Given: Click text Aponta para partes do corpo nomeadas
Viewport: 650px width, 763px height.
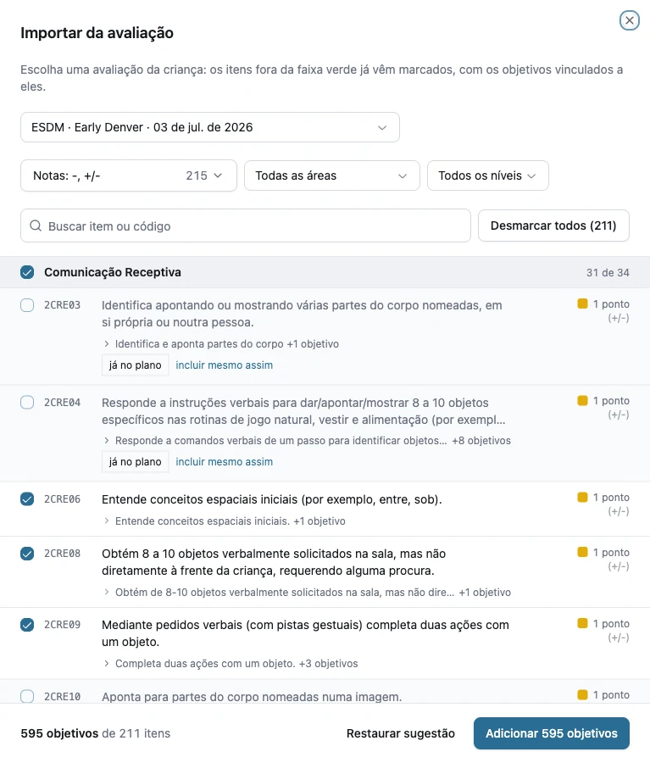Looking at the screenshot, I should point(252,697).
